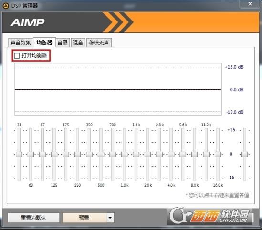Viewport: 262px width, 230px height.
Task: Switch to the 声音效果 tab
Action: pos(21,43)
